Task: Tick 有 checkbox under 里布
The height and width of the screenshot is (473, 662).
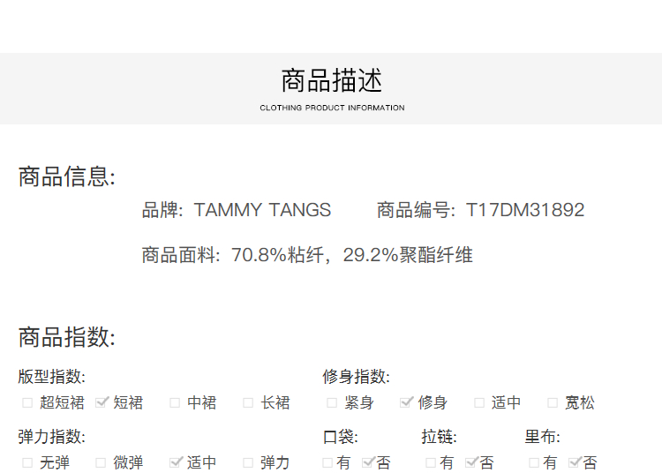Action: coord(534,463)
